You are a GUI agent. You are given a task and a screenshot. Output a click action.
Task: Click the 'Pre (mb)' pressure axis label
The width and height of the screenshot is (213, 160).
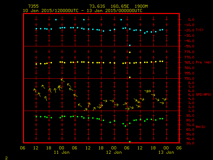pyautogui.click(x=203, y=62)
